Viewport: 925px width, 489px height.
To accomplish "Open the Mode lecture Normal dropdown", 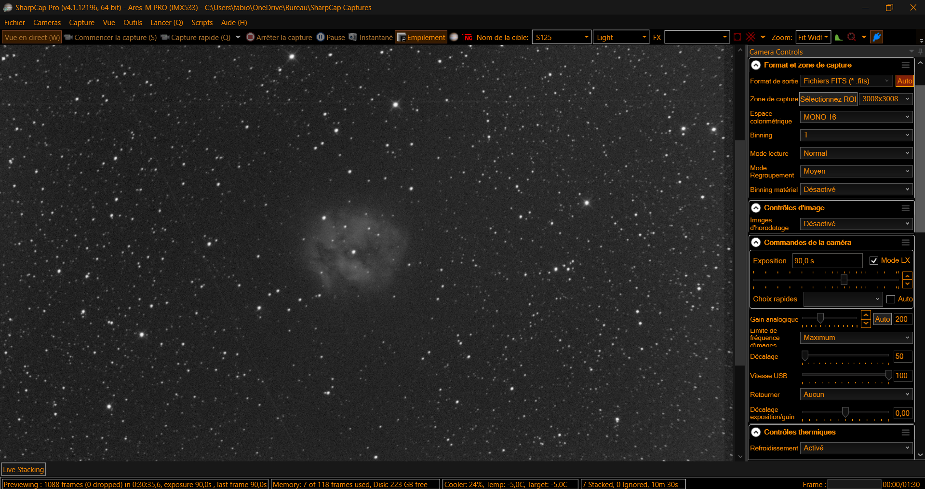I will (856, 153).
